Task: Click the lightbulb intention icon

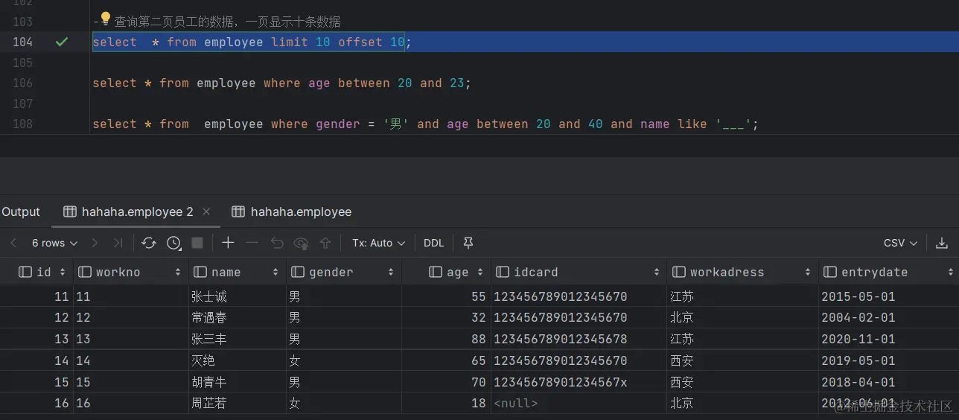Action: click(x=105, y=19)
